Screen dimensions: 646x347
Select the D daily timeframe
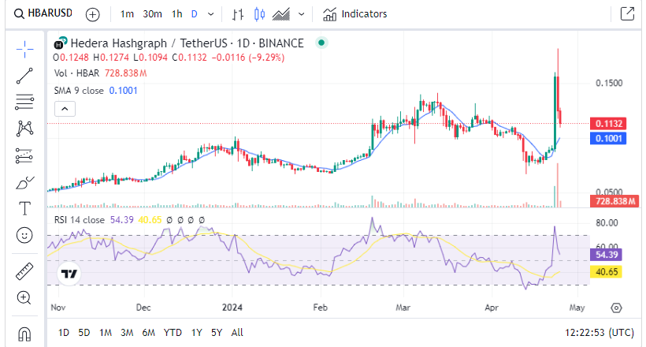click(195, 14)
